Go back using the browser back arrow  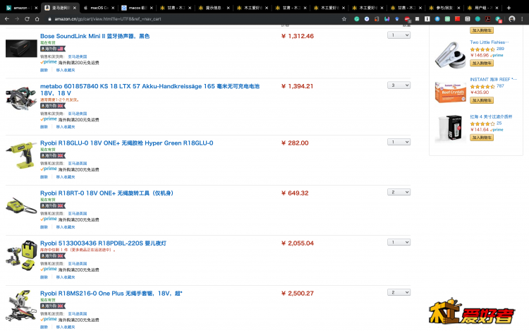point(7,19)
